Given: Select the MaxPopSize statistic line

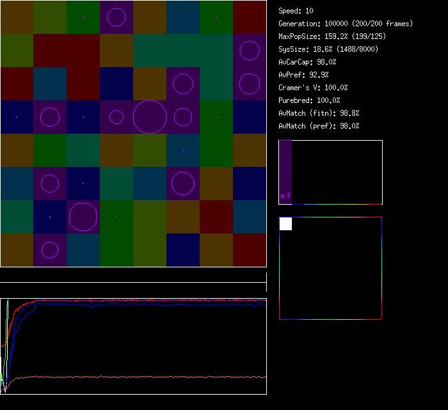Looking at the screenshot, I should [x=332, y=36].
